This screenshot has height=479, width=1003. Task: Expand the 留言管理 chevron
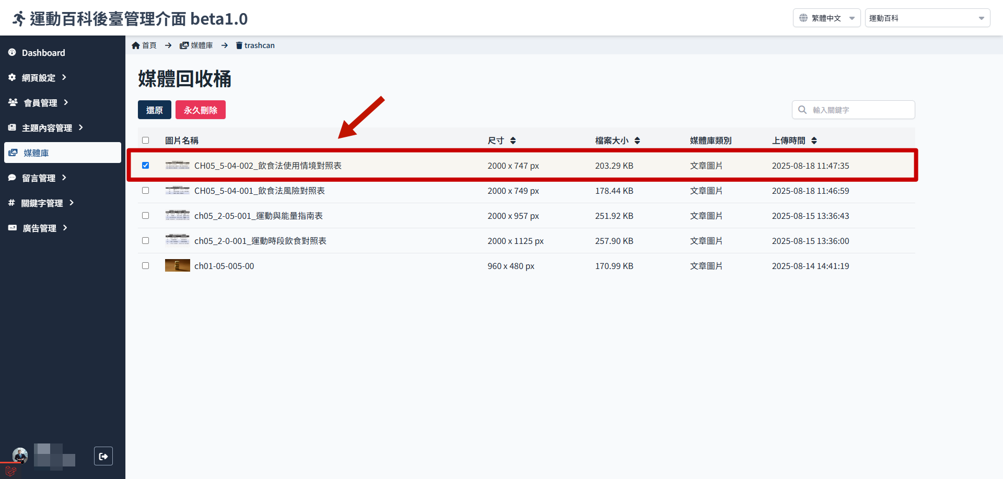click(x=64, y=178)
